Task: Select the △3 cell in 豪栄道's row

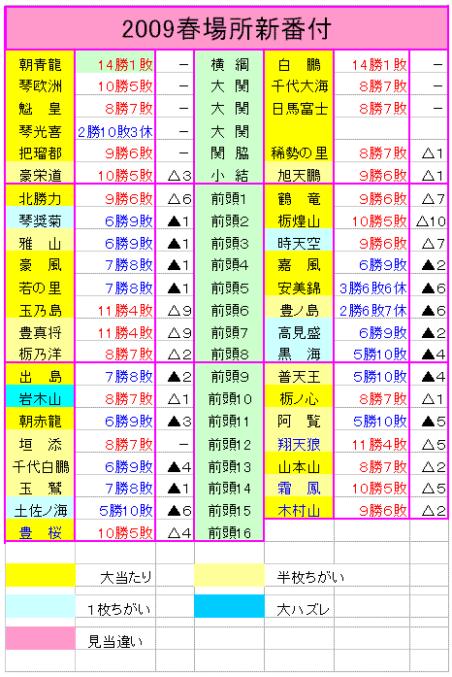Action: coord(175,175)
